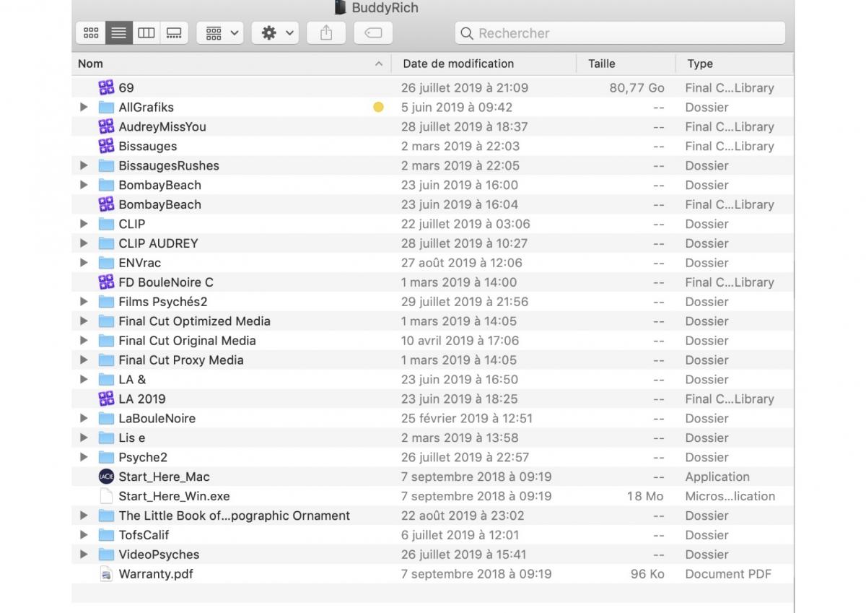Viewport: 866px width, 613px height.
Task: Click the Warranty.pdf document icon
Action: click(106, 574)
